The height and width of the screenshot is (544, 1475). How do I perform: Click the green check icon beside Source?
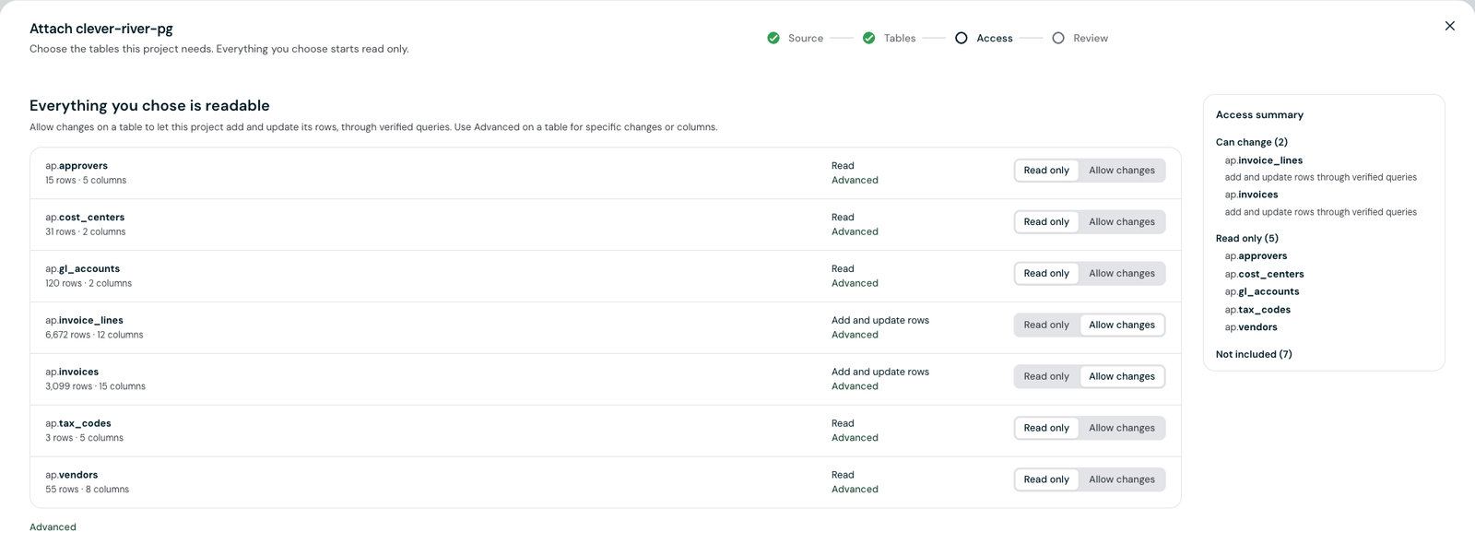(773, 38)
